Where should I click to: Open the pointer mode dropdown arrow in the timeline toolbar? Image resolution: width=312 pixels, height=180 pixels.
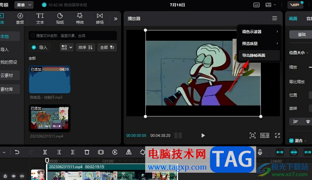pyautogui.click(x=4, y=152)
